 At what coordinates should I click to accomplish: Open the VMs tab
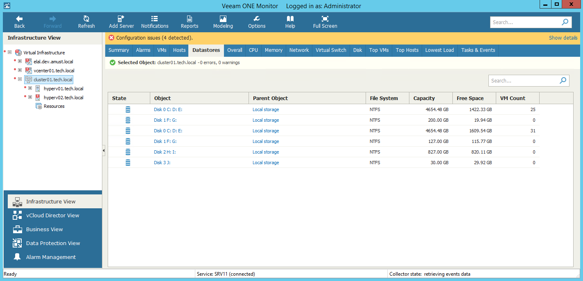[x=162, y=50]
